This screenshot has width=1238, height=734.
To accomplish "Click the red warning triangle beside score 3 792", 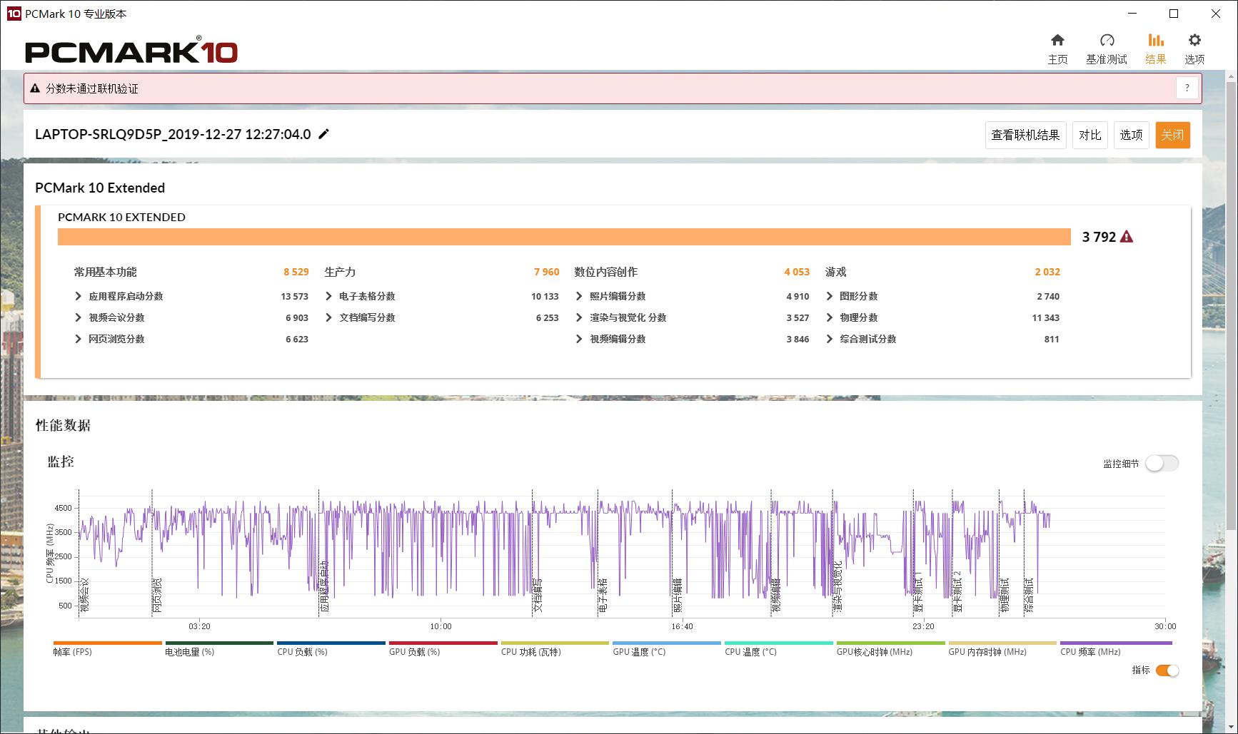I will [1127, 237].
